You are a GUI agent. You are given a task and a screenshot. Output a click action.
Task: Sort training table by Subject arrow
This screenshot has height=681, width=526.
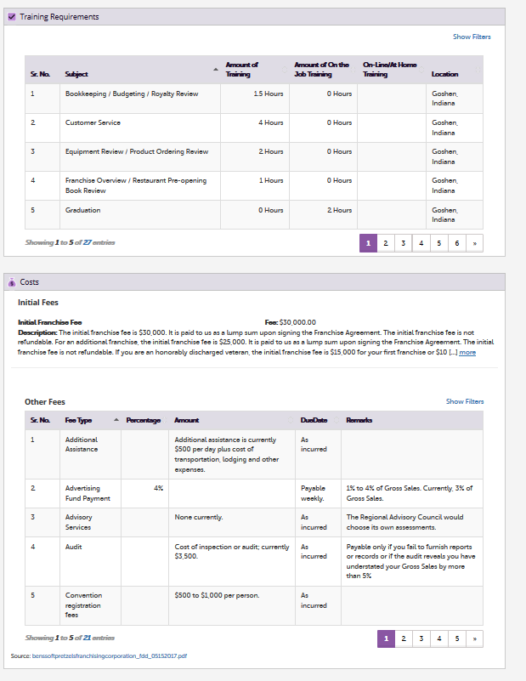[216, 70]
